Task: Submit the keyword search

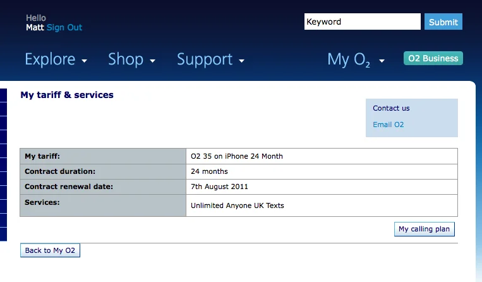Action: point(443,21)
